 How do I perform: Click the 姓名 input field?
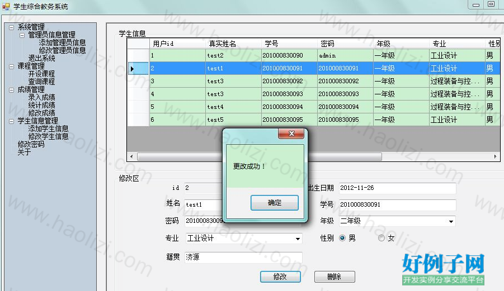click(x=203, y=204)
